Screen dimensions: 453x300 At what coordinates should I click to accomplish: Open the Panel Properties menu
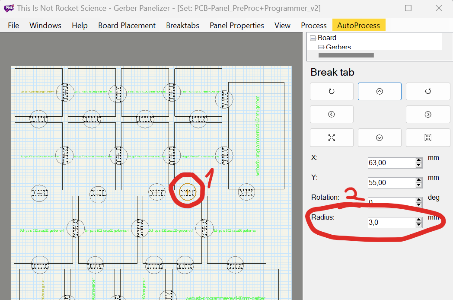pos(236,26)
